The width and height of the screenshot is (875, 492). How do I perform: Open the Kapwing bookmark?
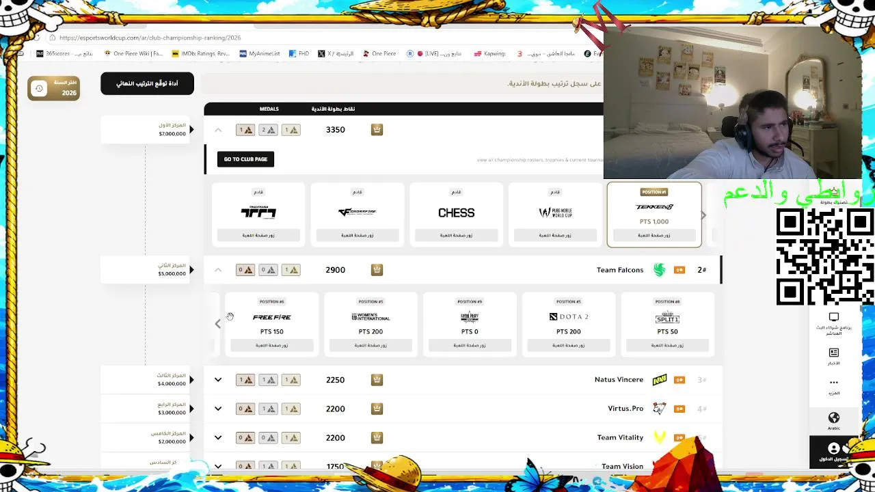pyautogui.click(x=490, y=53)
